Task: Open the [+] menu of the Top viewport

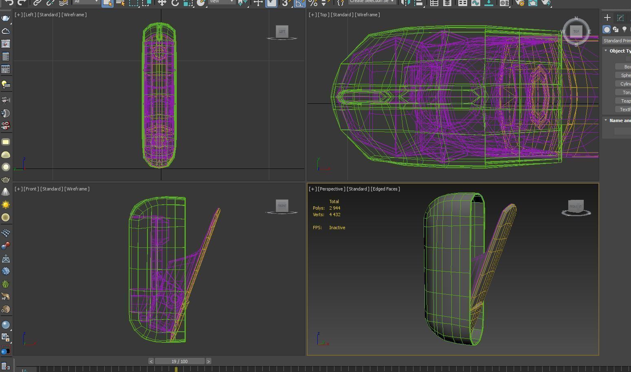Action: click(x=312, y=15)
